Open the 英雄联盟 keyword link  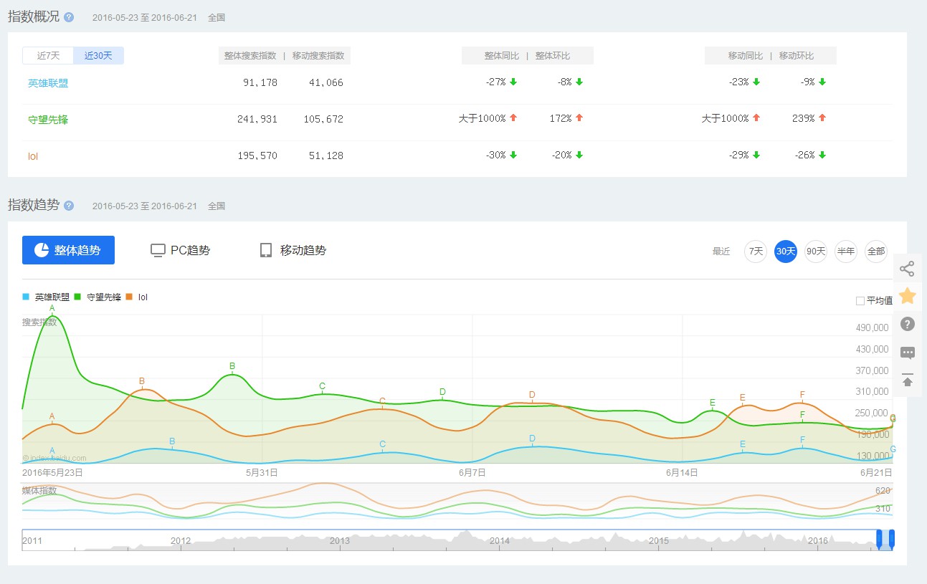coord(48,83)
